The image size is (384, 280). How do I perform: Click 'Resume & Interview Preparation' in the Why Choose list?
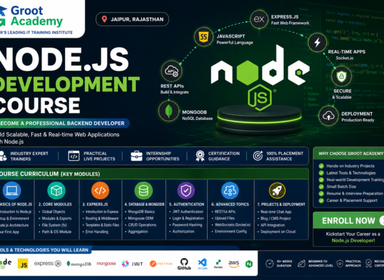(x=355, y=193)
